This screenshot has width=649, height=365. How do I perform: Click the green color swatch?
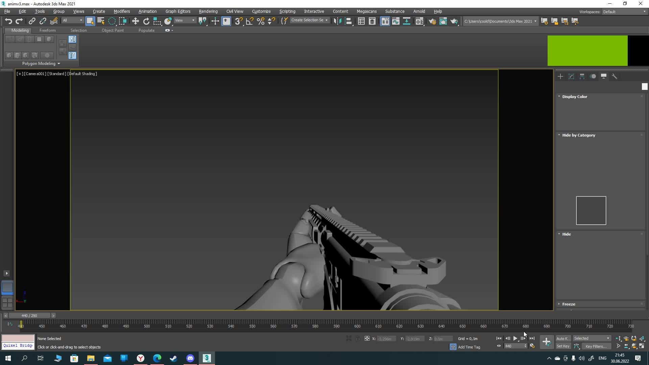[587, 51]
